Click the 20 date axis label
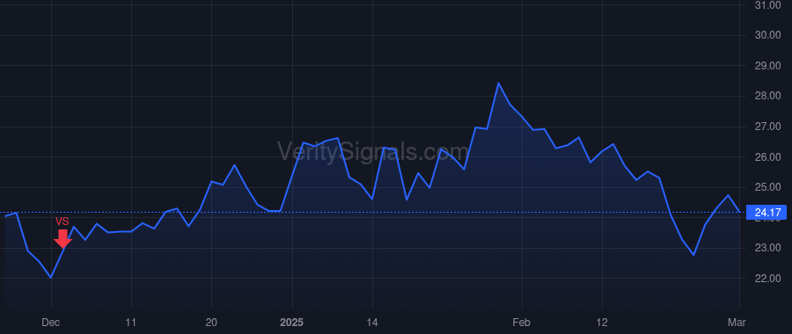The width and height of the screenshot is (792, 334). pyautogui.click(x=211, y=323)
